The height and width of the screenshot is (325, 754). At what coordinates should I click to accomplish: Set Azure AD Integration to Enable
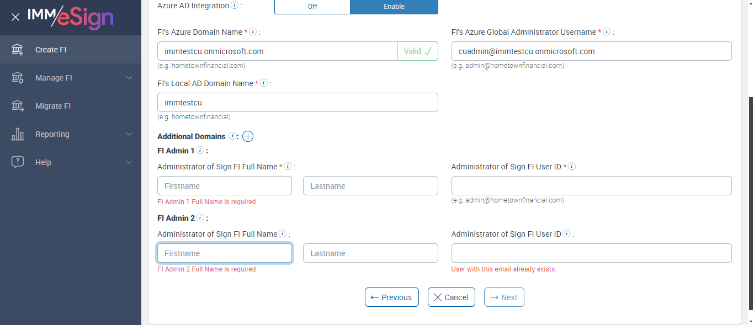[x=394, y=7]
